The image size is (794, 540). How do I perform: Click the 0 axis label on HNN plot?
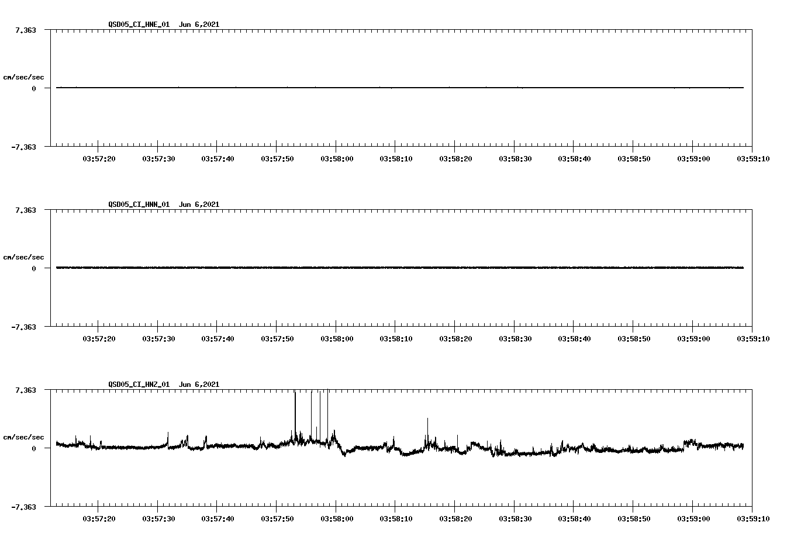coord(34,269)
